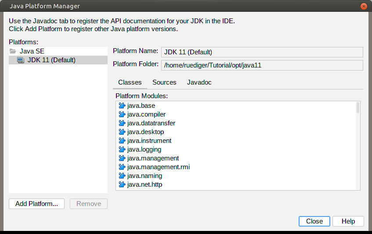Click the java.compiler module icon
Screen dimensions: 372x234
point(122,114)
